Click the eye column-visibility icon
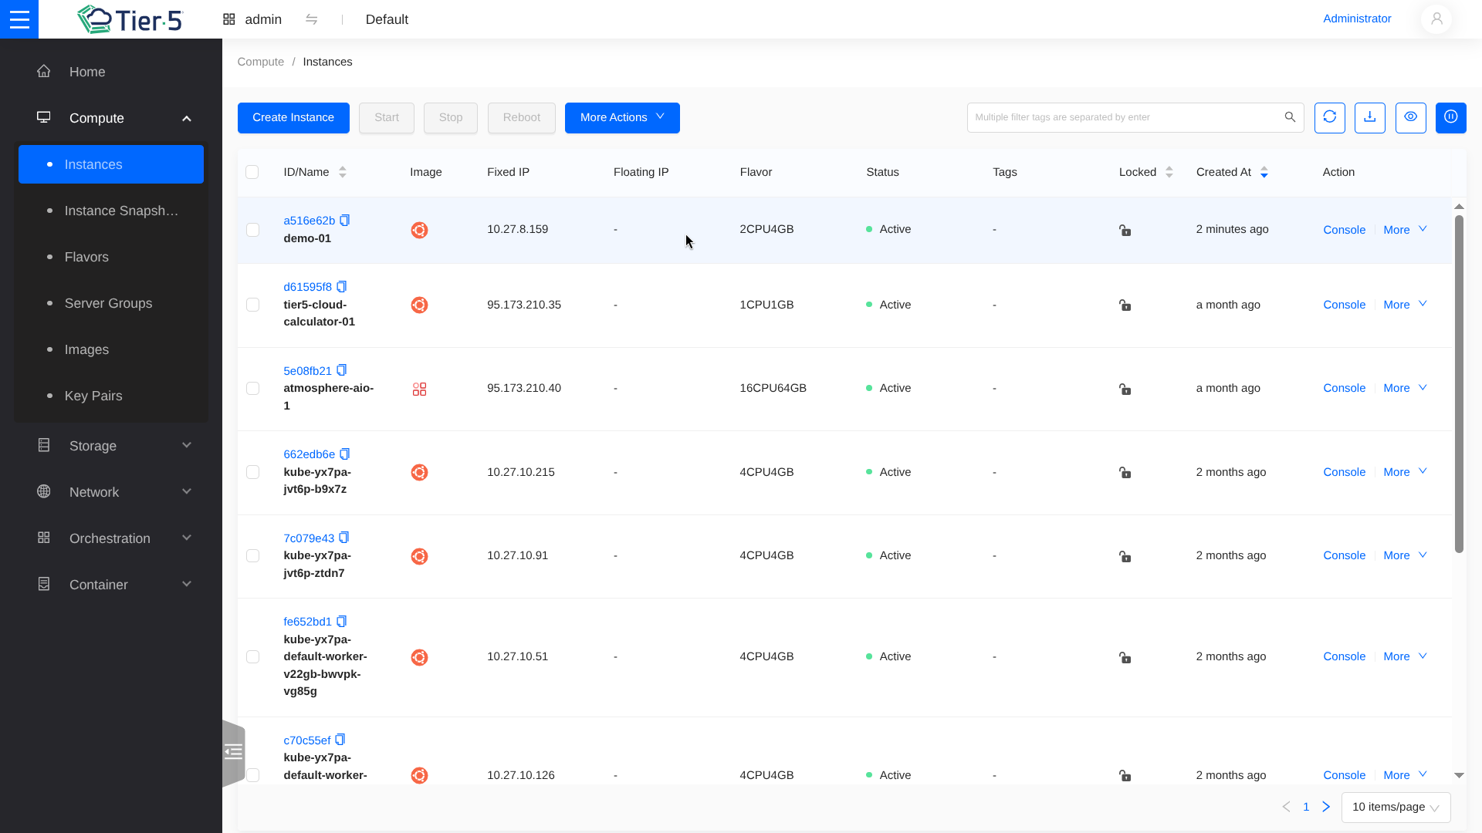The height and width of the screenshot is (833, 1482). pos(1410,117)
